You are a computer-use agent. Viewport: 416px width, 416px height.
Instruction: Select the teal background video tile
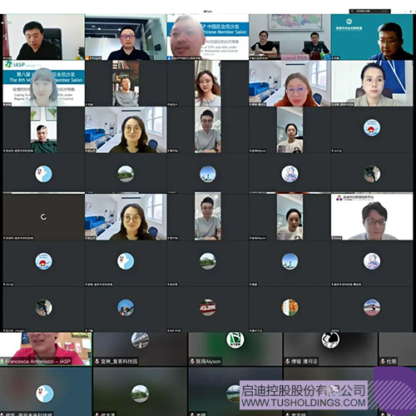(372, 37)
